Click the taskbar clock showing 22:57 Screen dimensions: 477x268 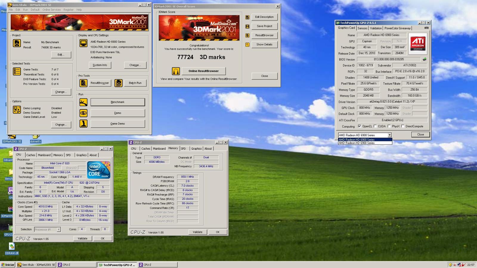click(x=471, y=265)
